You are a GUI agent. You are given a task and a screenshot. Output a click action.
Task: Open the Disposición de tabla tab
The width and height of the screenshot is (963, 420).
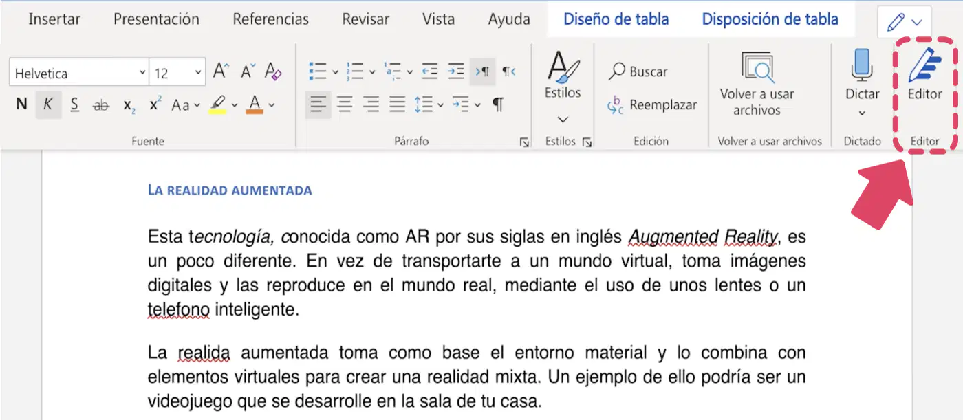pos(770,19)
